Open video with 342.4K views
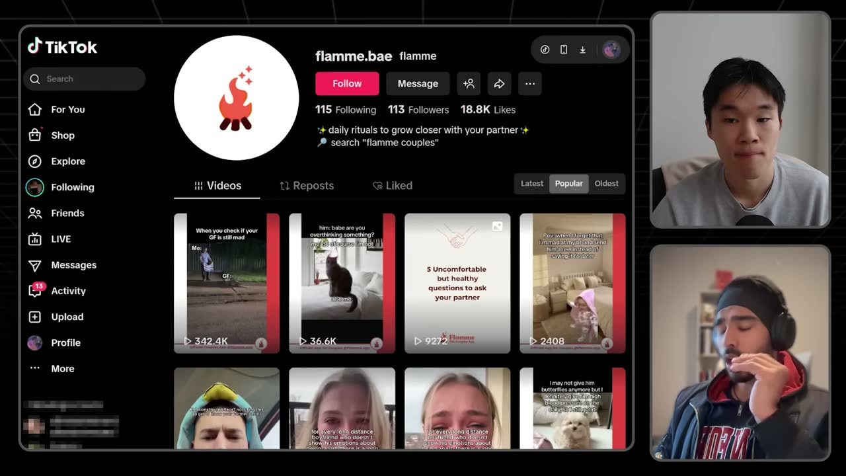 (x=227, y=283)
